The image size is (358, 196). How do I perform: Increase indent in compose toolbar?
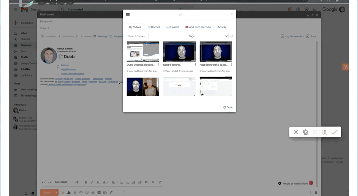coord(140,182)
